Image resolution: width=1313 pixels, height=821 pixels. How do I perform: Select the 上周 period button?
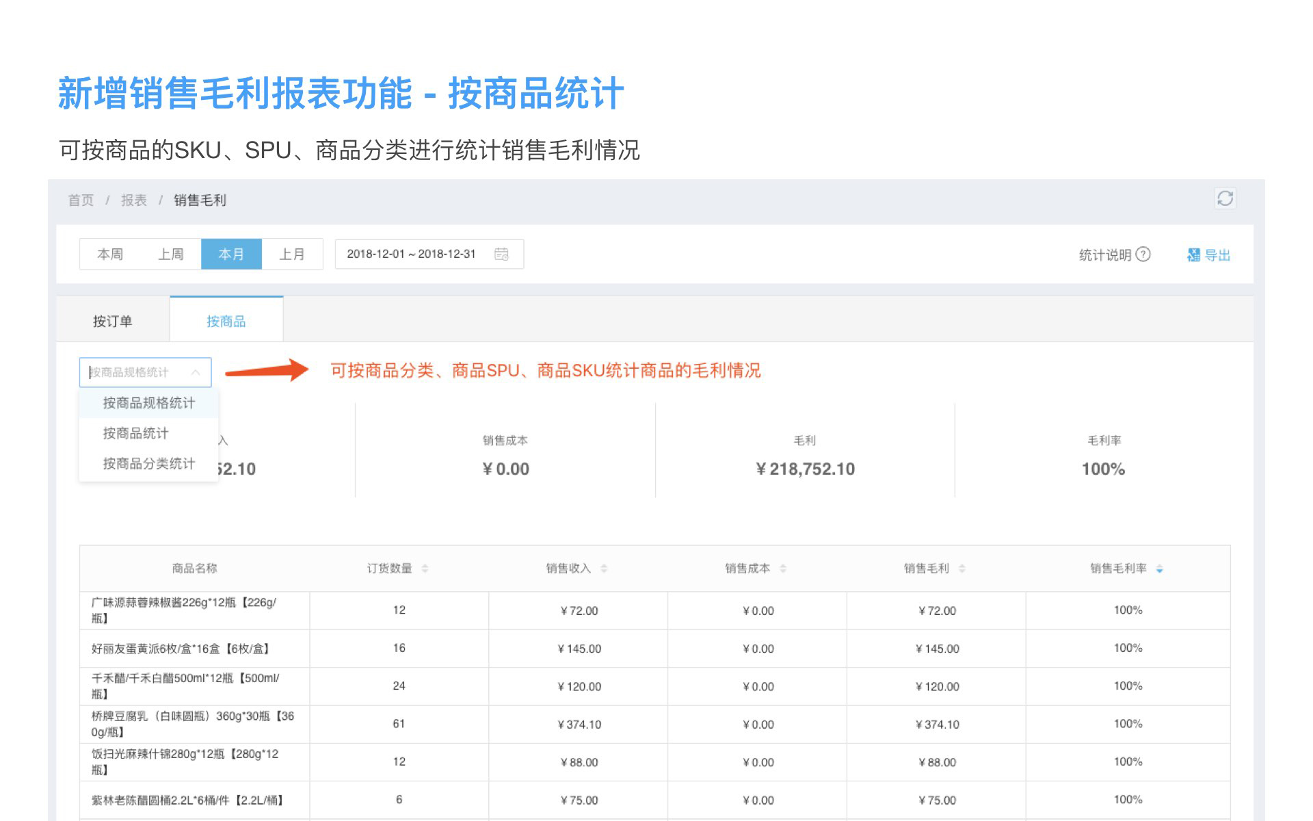coord(171,255)
